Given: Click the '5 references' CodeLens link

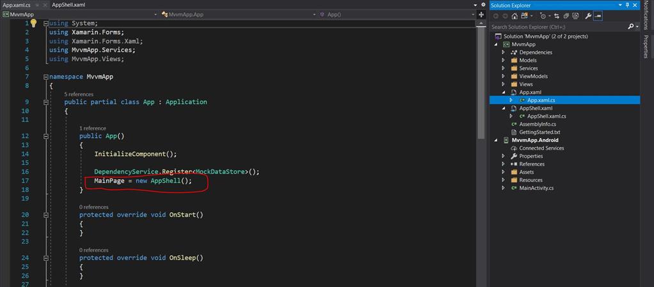Looking at the screenshot, I should pos(79,94).
